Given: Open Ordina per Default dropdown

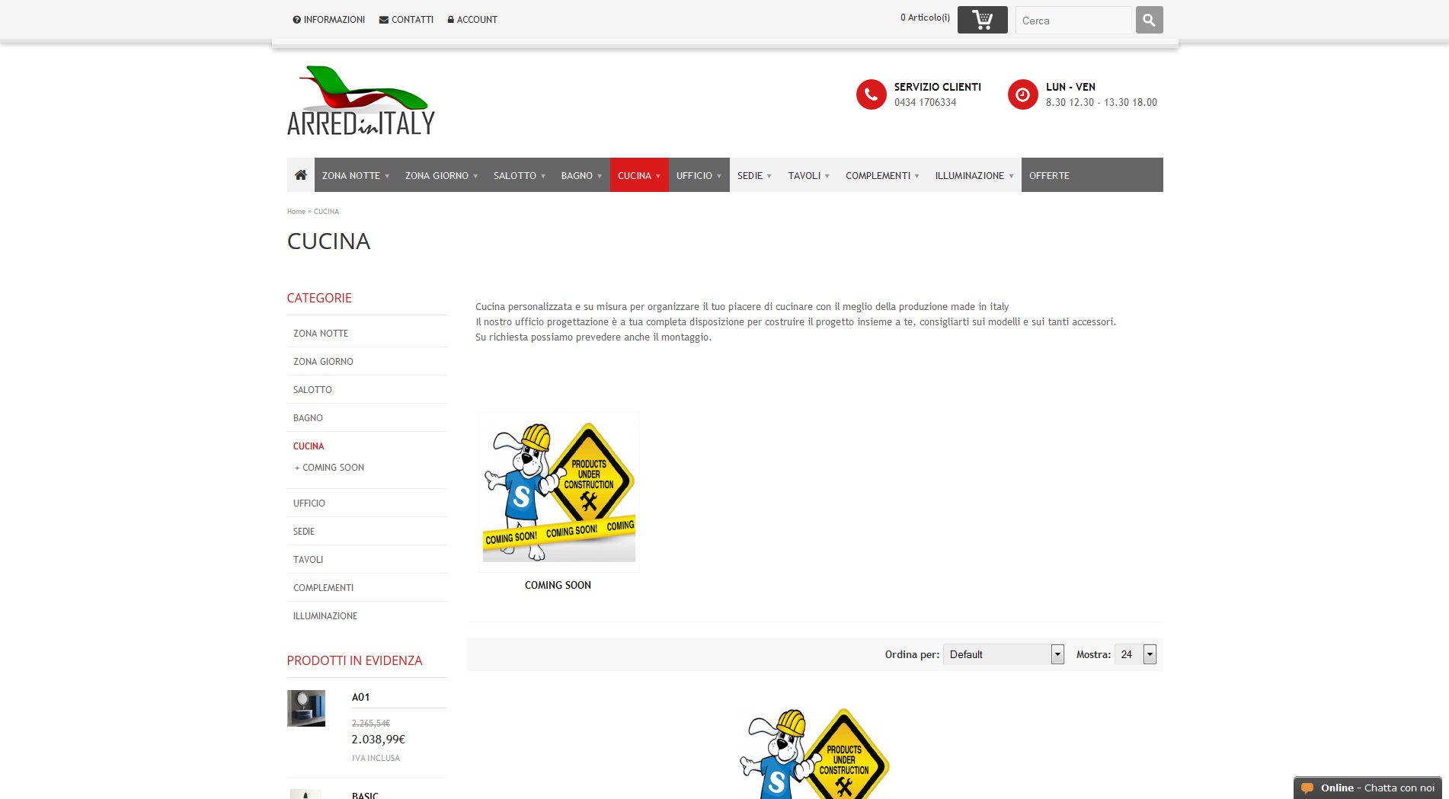Looking at the screenshot, I should pyautogui.click(x=1003, y=654).
